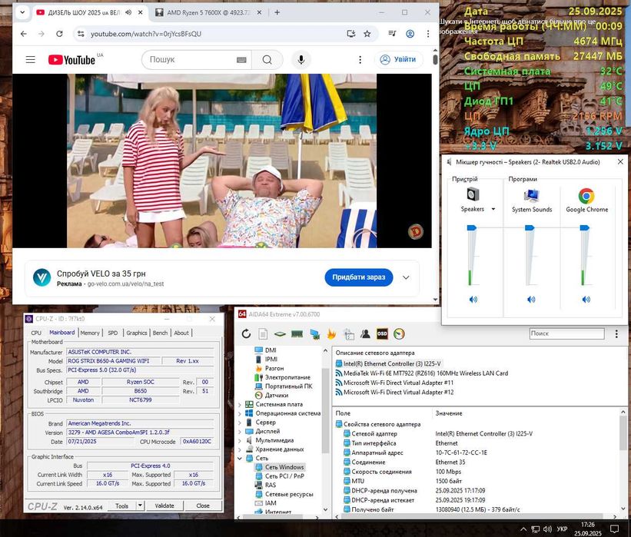Open a new Chrome tab

point(277,12)
